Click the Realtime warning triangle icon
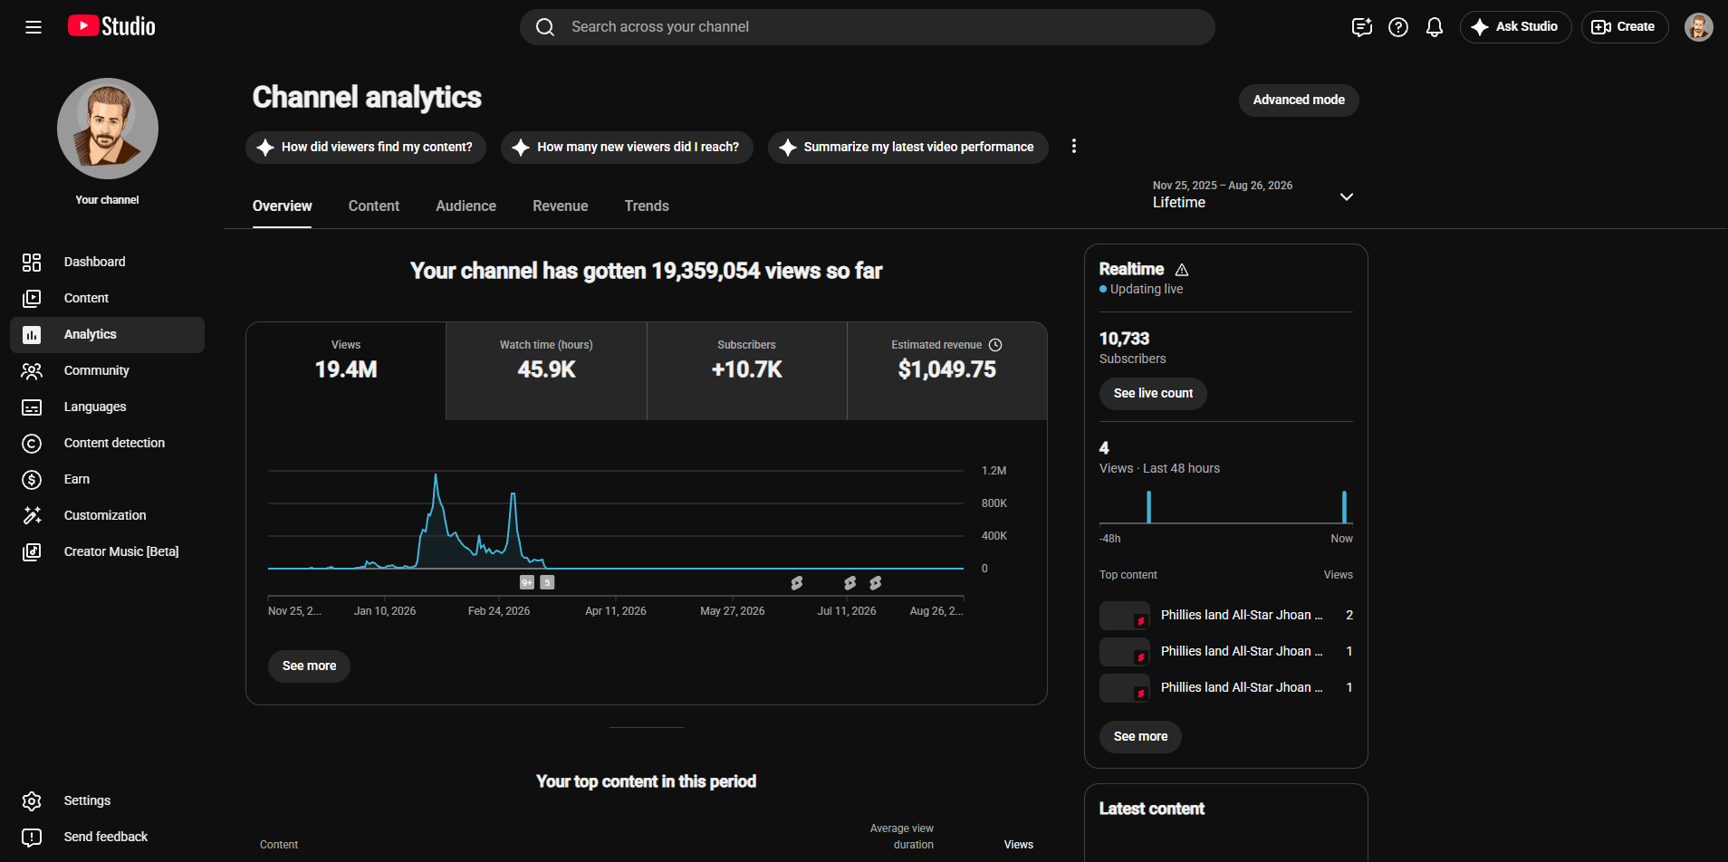The image size is (1728, 862). (x=1182, y=270)
